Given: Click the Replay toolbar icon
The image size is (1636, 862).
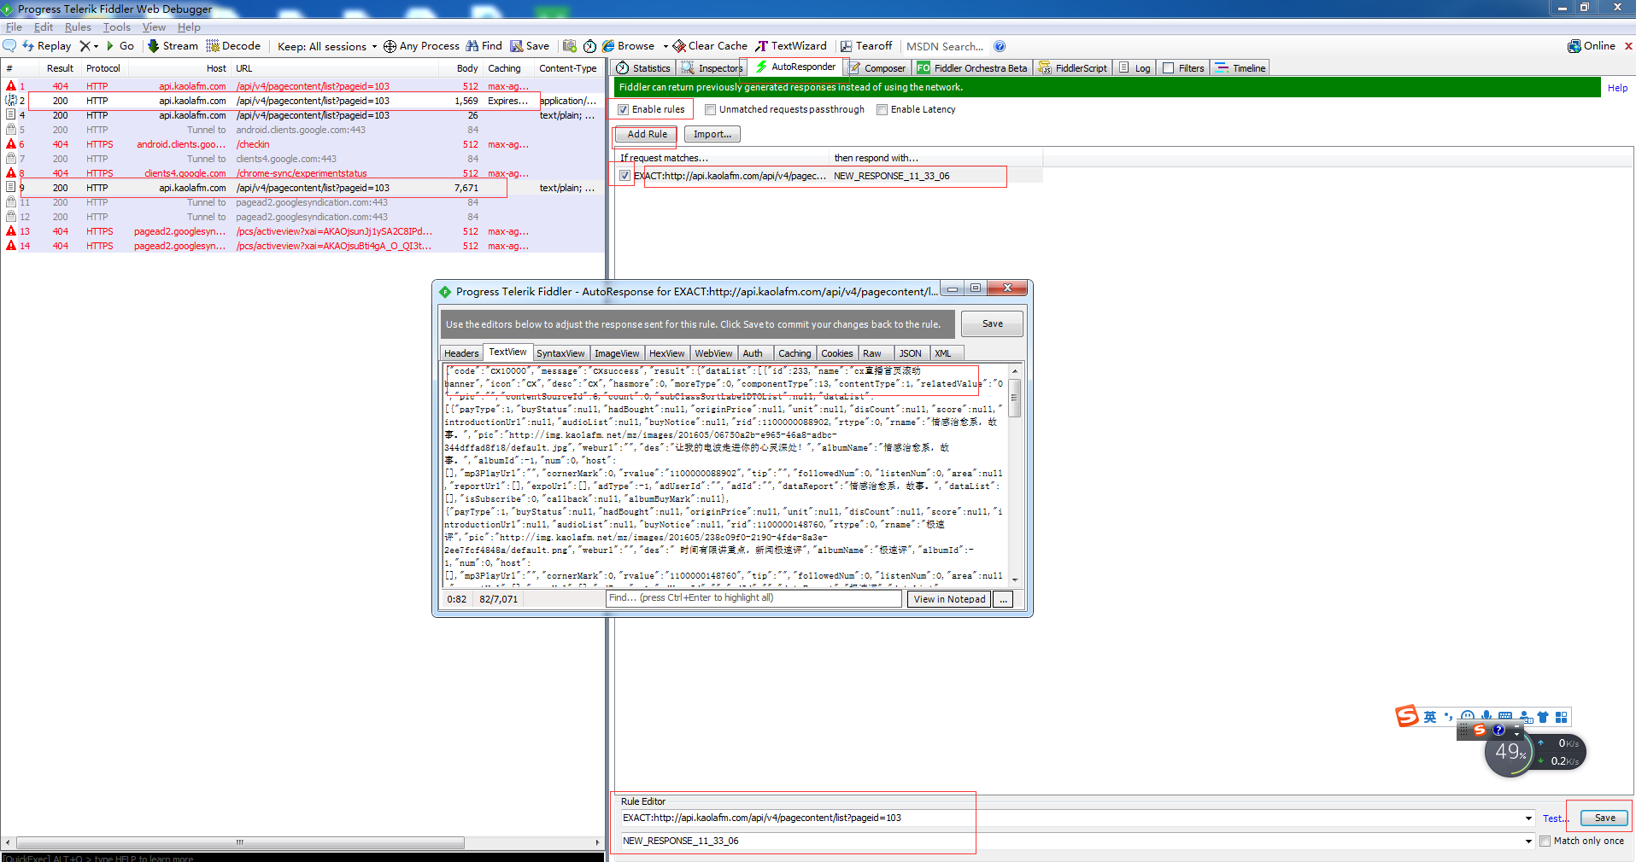Looking at the screenshot, I should 28,46.
